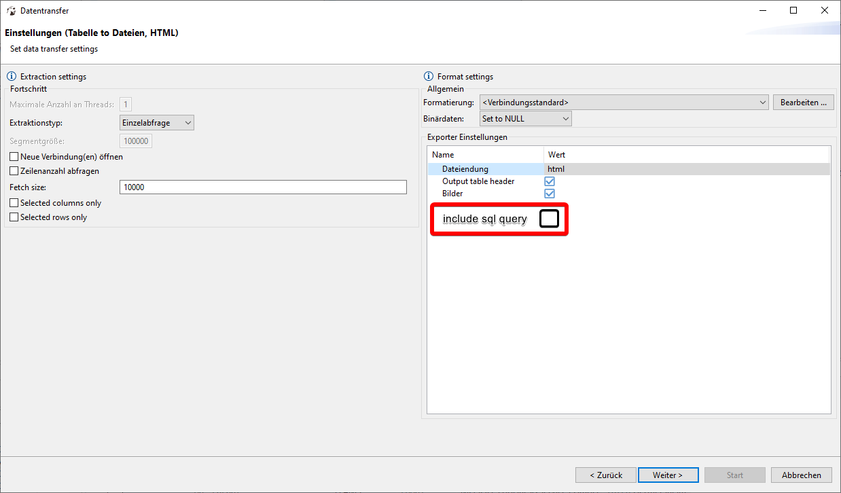Click the Bearbeiten ... button

(x=804, y=103)
